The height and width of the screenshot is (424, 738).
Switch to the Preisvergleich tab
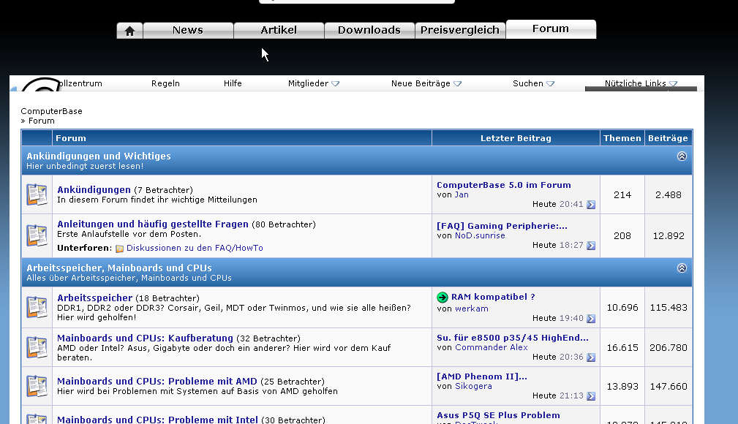click(460, 30)
